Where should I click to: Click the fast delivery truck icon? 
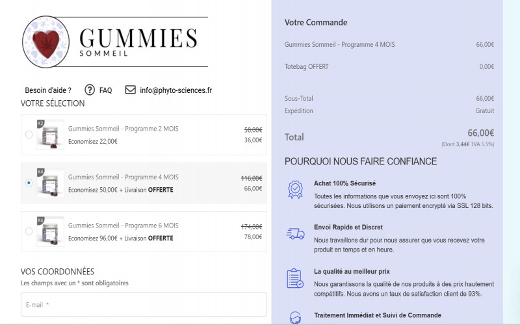coord(295,234)
